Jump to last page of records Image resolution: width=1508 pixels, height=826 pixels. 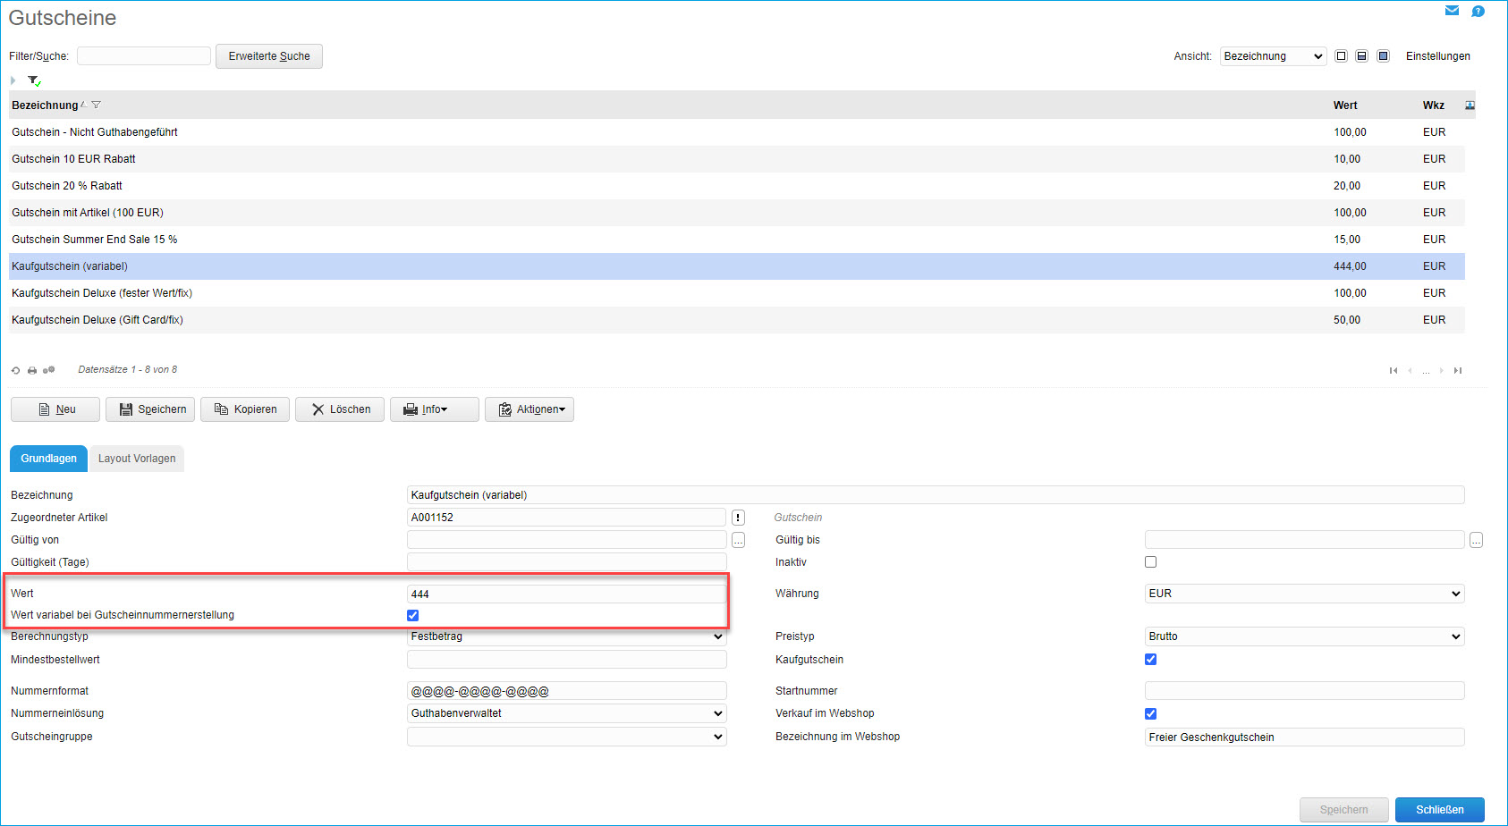(1458, 370)
